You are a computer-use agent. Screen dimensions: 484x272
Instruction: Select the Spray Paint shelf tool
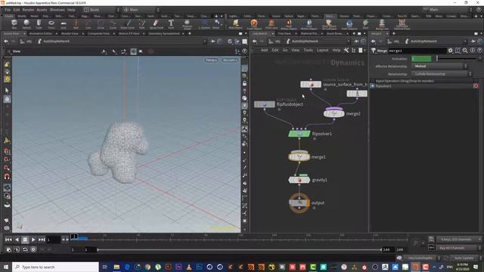pyautogui.click(x=157, y=23)
